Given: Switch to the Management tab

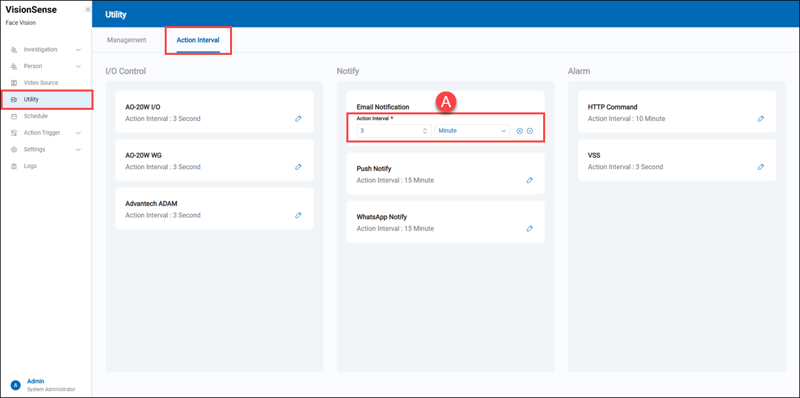Looking at the screenshot, I should click(127, 40).
